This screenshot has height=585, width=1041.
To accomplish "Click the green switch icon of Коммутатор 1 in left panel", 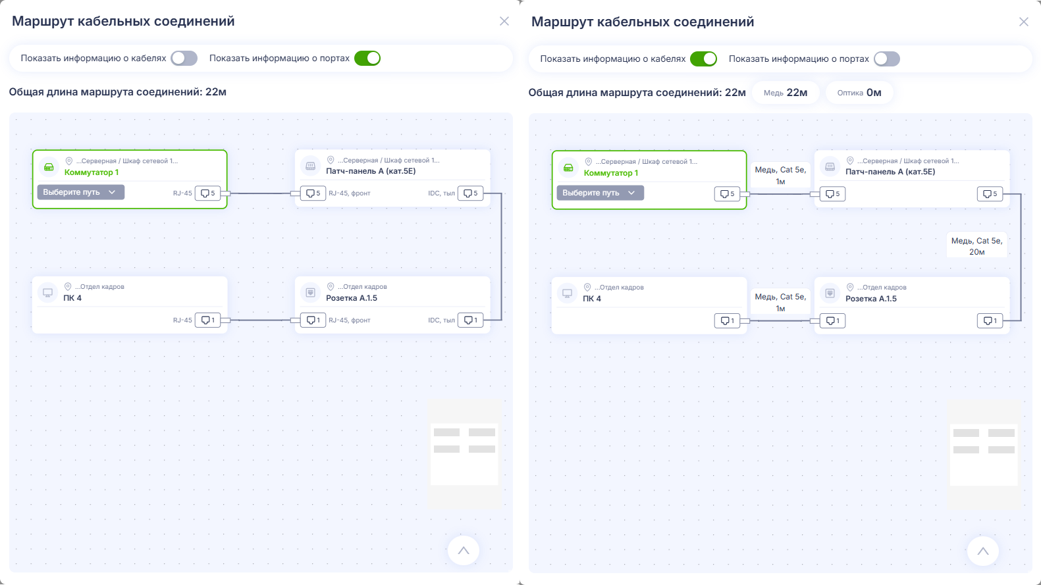I will 49,166.
